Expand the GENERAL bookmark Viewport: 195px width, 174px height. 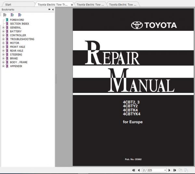tap(3, 28)
